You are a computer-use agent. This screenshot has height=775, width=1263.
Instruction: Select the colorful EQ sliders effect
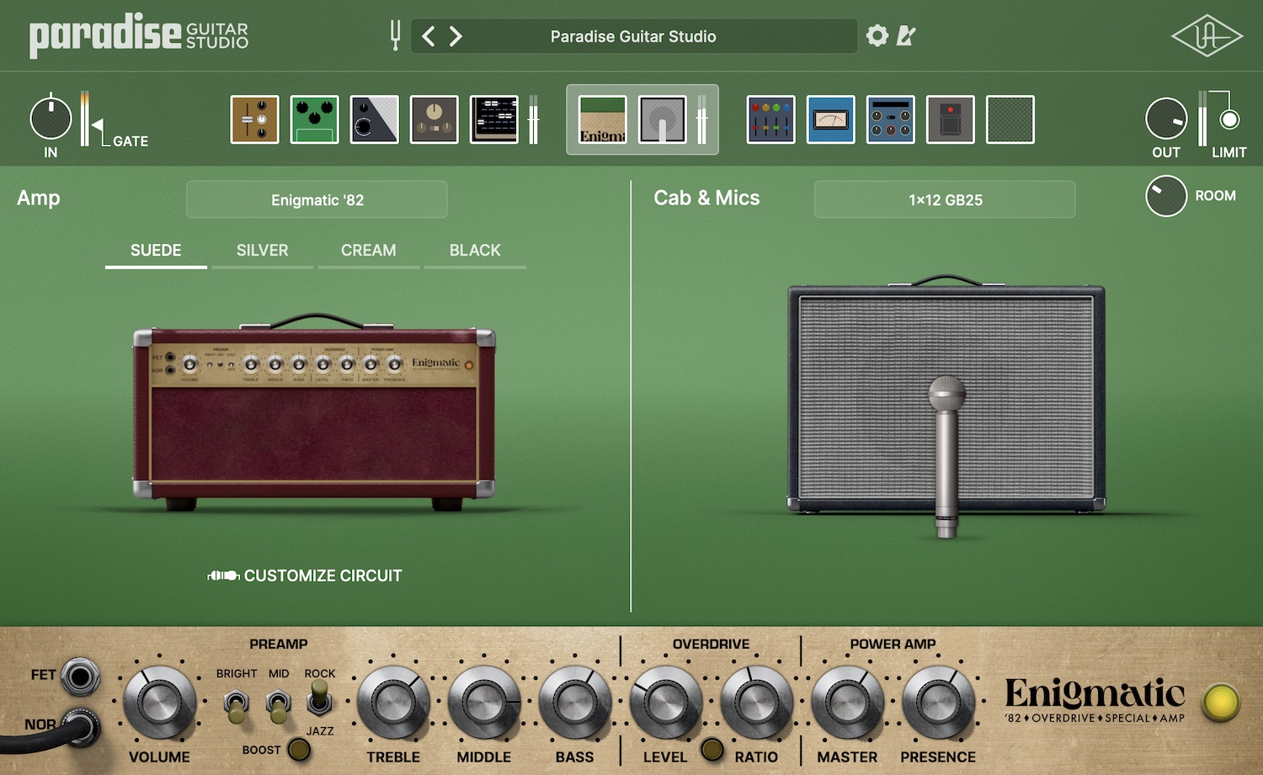(770, 119)
